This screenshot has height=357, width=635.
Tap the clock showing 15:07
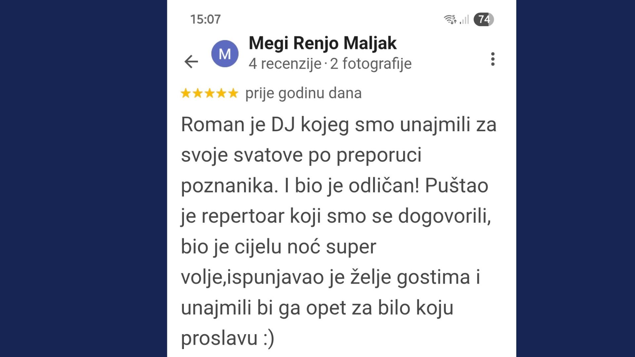tap(205, 19)
